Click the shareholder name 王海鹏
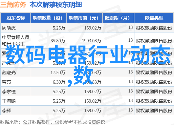 click(9, 101)
